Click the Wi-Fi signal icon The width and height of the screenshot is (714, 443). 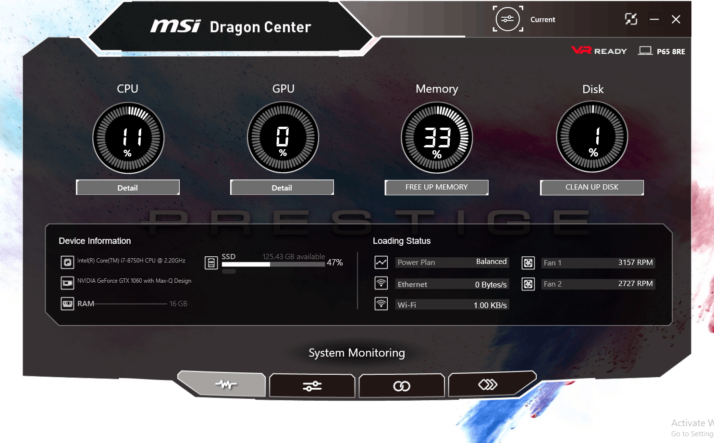[x=381, y=304]
